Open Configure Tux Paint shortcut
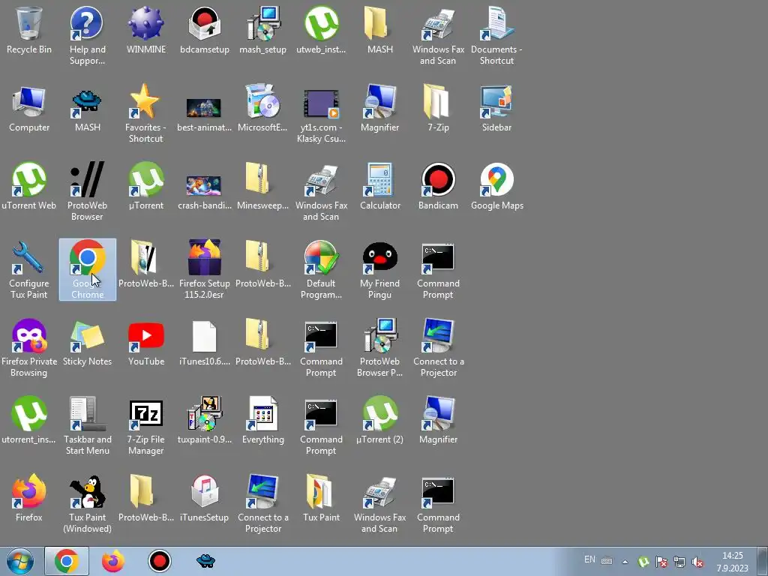Screen dimensions: 768x576 click(29, 269)
